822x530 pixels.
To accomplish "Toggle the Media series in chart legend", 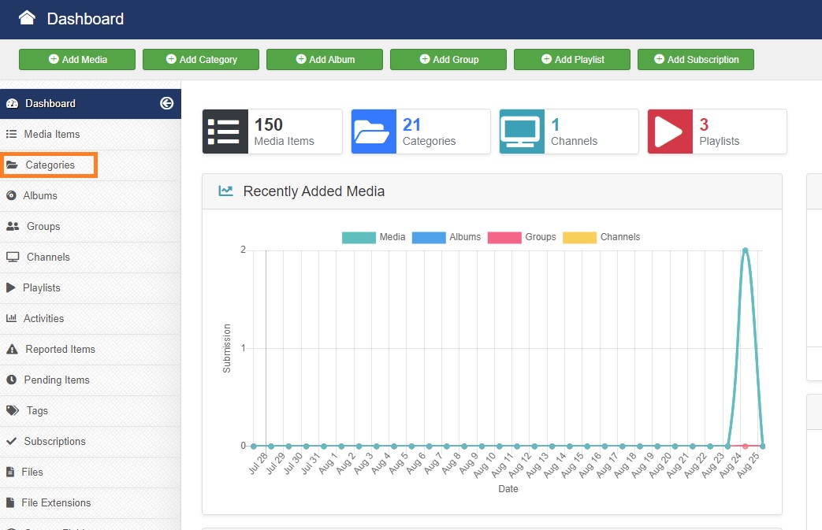I will 374,237.
